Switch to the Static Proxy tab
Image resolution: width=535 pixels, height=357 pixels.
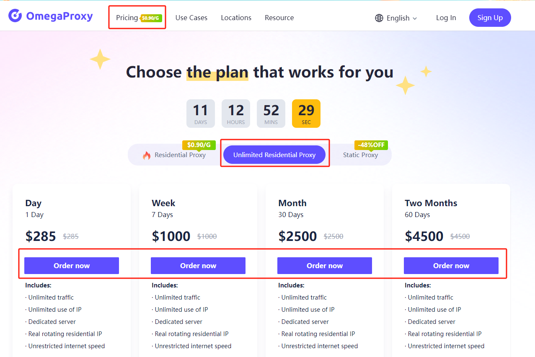tap(360, 155)
